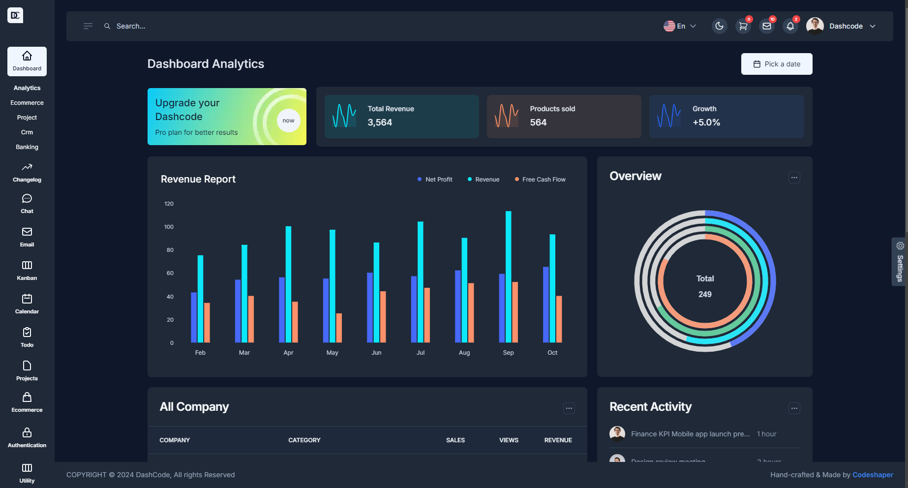The width and height of the screenshot is (908, 488).
Task: Open the Utility sidebar icon
Action: pos(27,468)
